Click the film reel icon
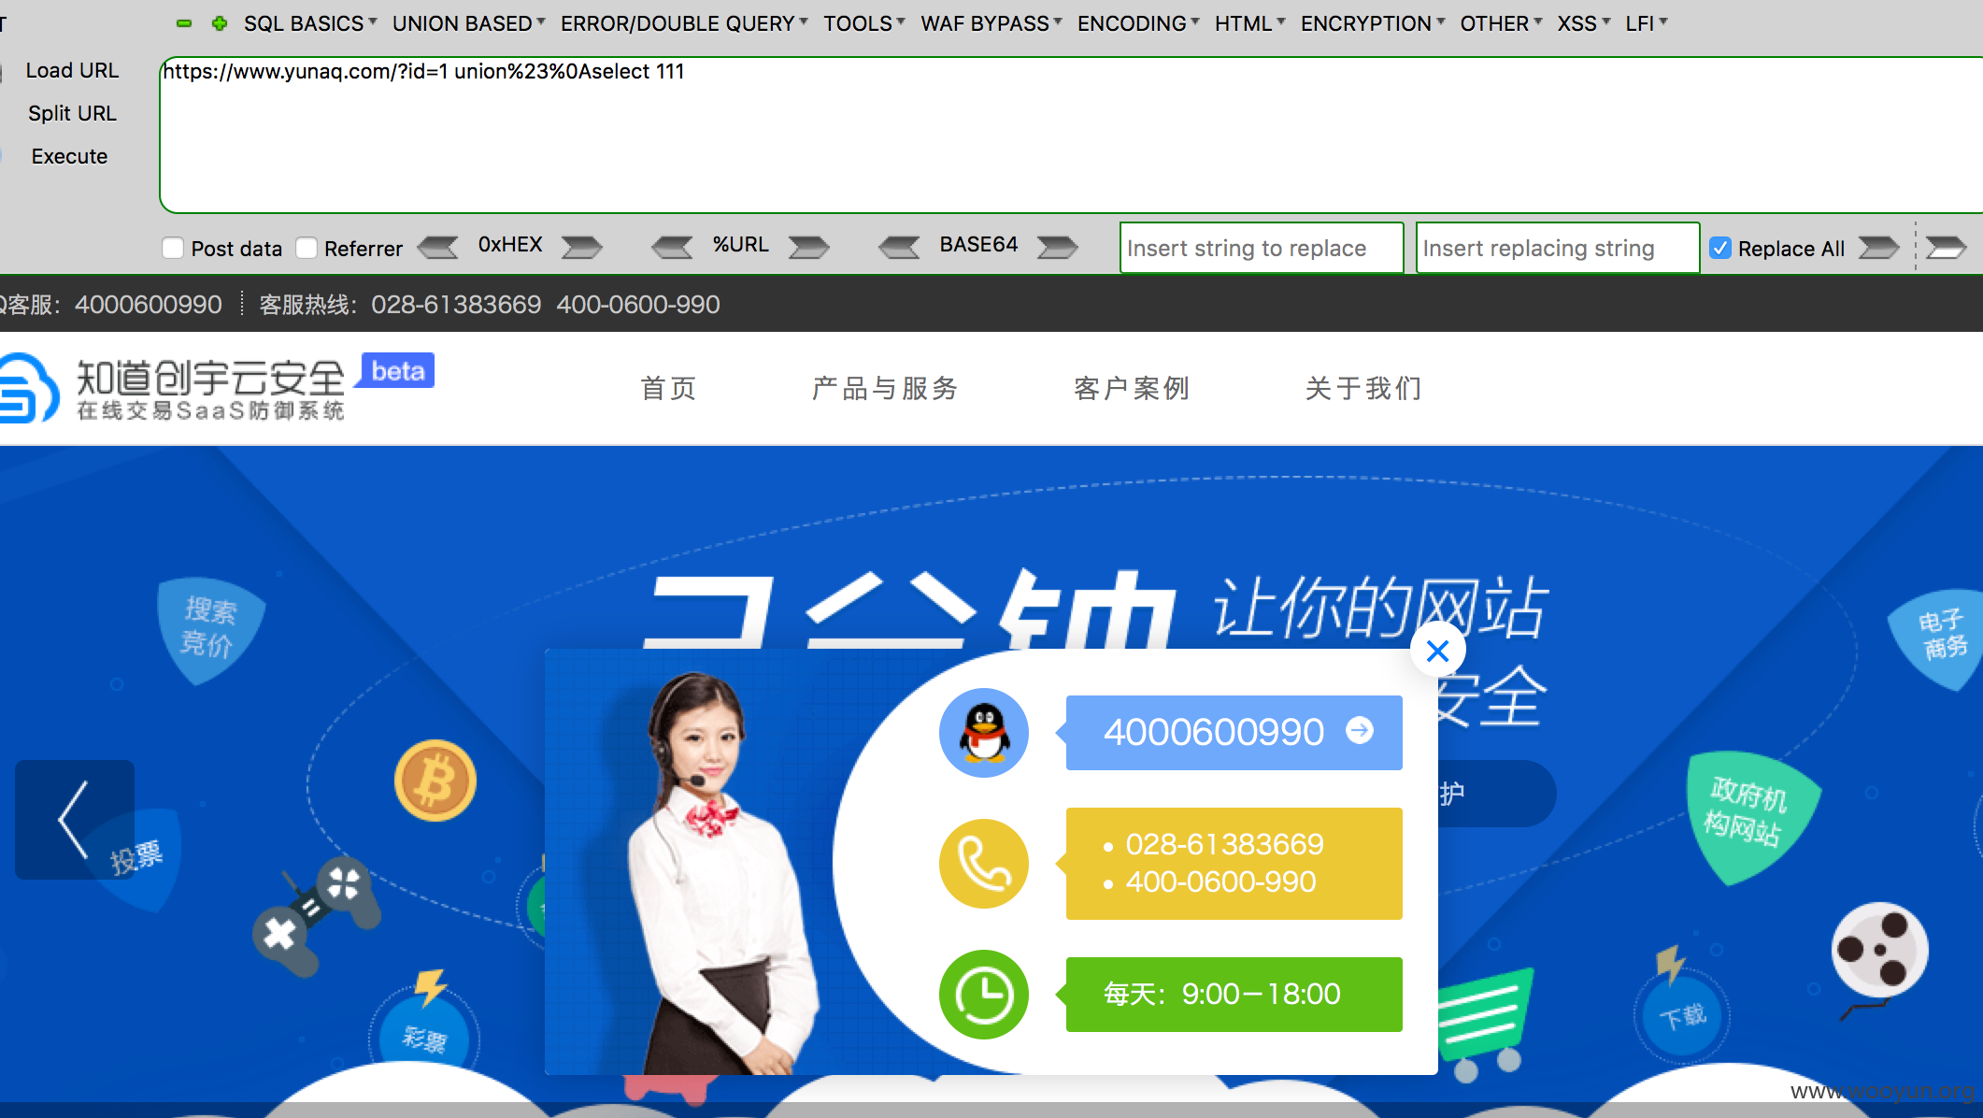 point(1878,951)
